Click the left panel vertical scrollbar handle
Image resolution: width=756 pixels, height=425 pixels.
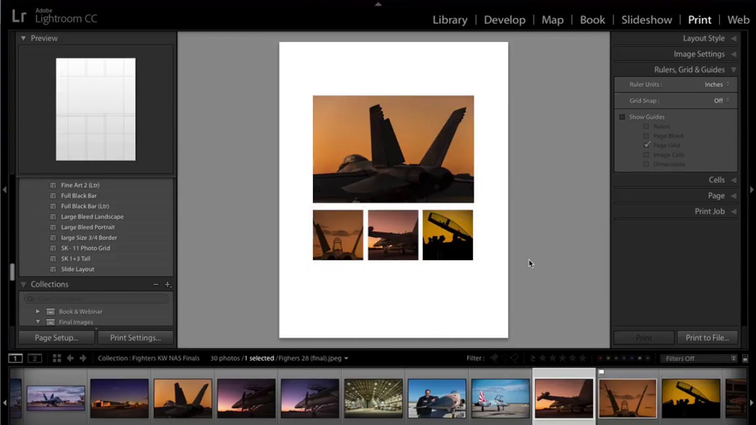12,272
